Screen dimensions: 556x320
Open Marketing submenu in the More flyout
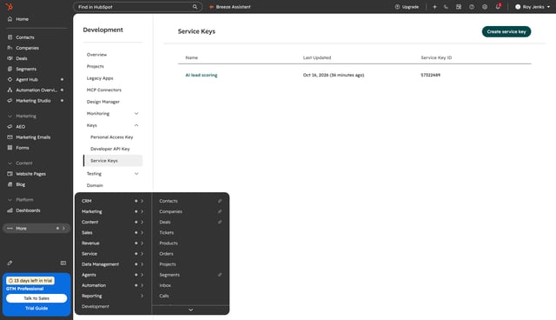tap(112, 211)
